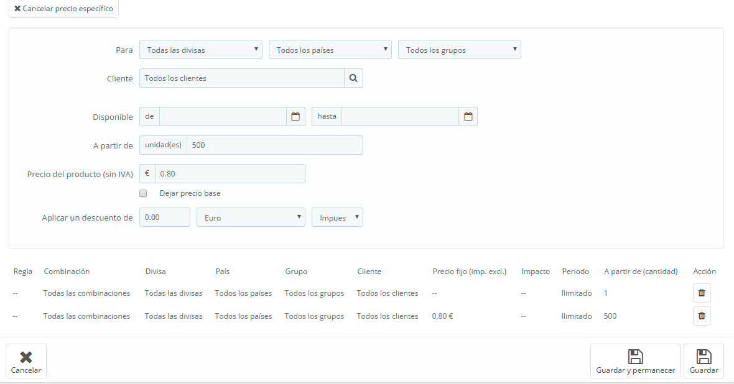This screenshot has height=384, width=734.
Task: Open the 'hasta' end date calendar icon
Action: coord(468,116)
